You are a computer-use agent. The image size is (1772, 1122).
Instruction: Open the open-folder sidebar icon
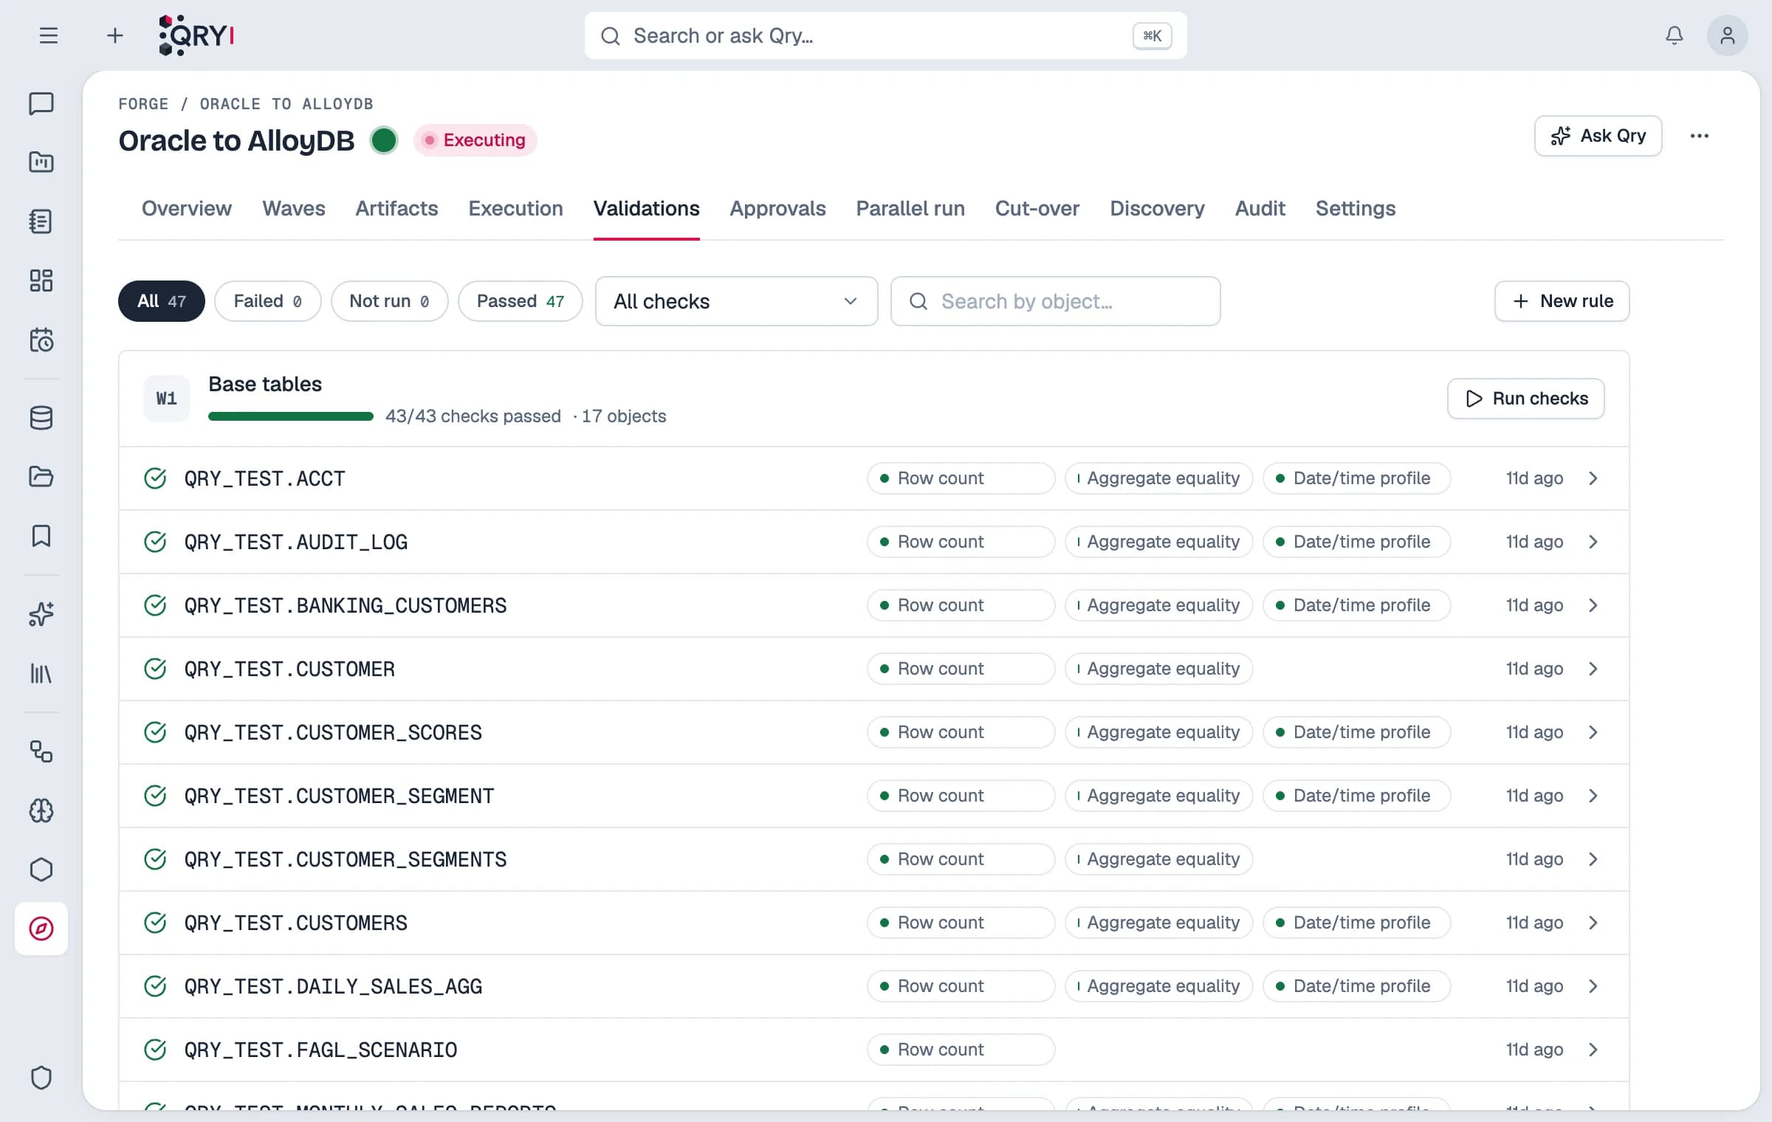click(x=41, y=477)
